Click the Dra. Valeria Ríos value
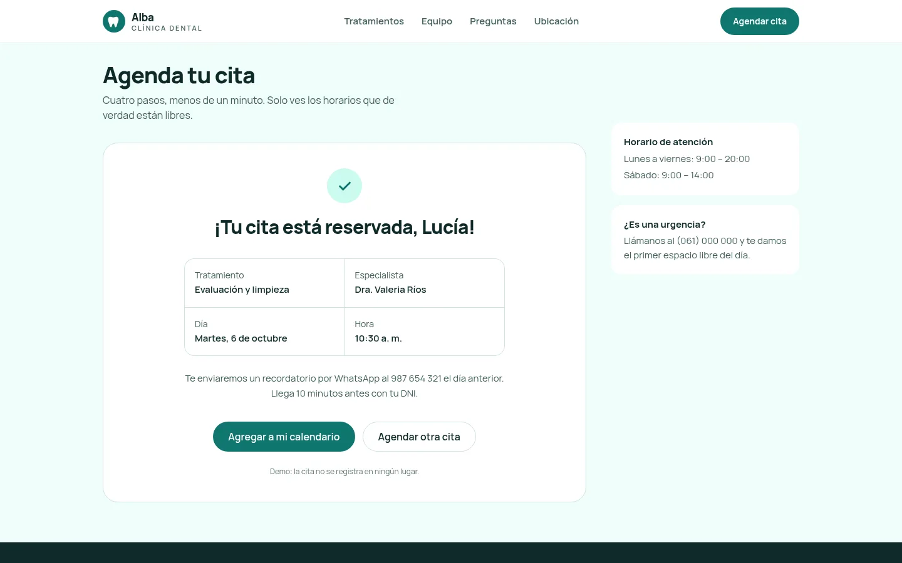This screenshot has height=563, width=902. [x=390, y=290]
